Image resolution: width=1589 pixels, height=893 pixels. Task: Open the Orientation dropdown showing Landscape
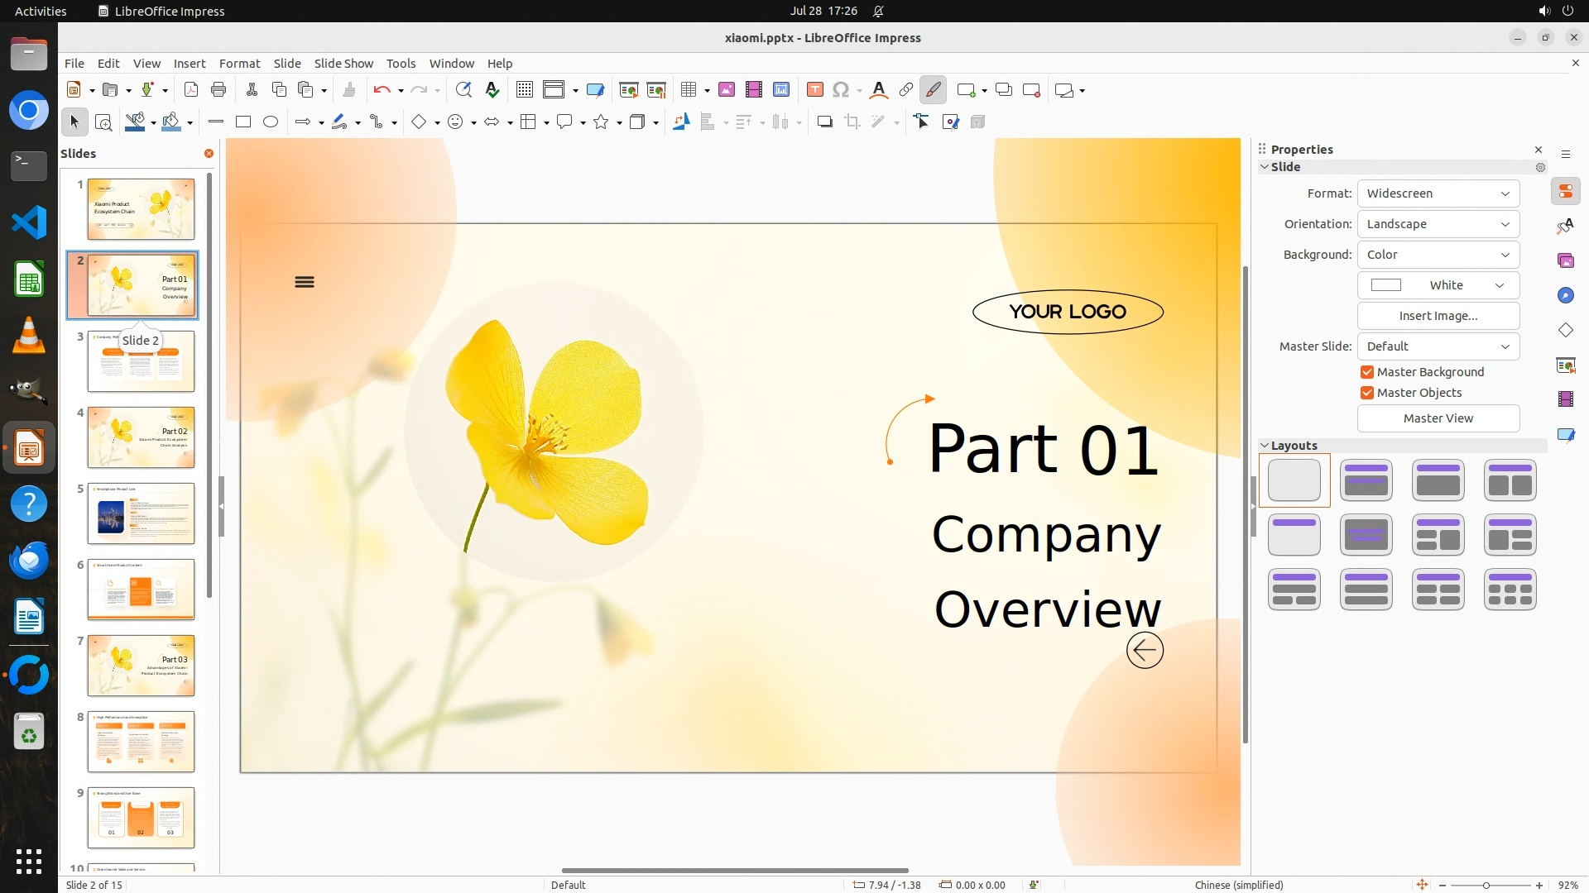click(x=1438, y=224)
